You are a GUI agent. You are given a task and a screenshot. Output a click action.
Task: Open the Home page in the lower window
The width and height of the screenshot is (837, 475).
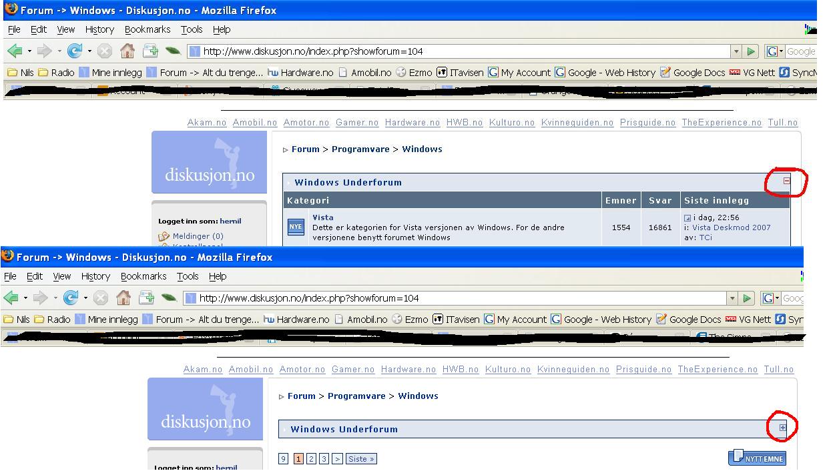click(123, 298)
